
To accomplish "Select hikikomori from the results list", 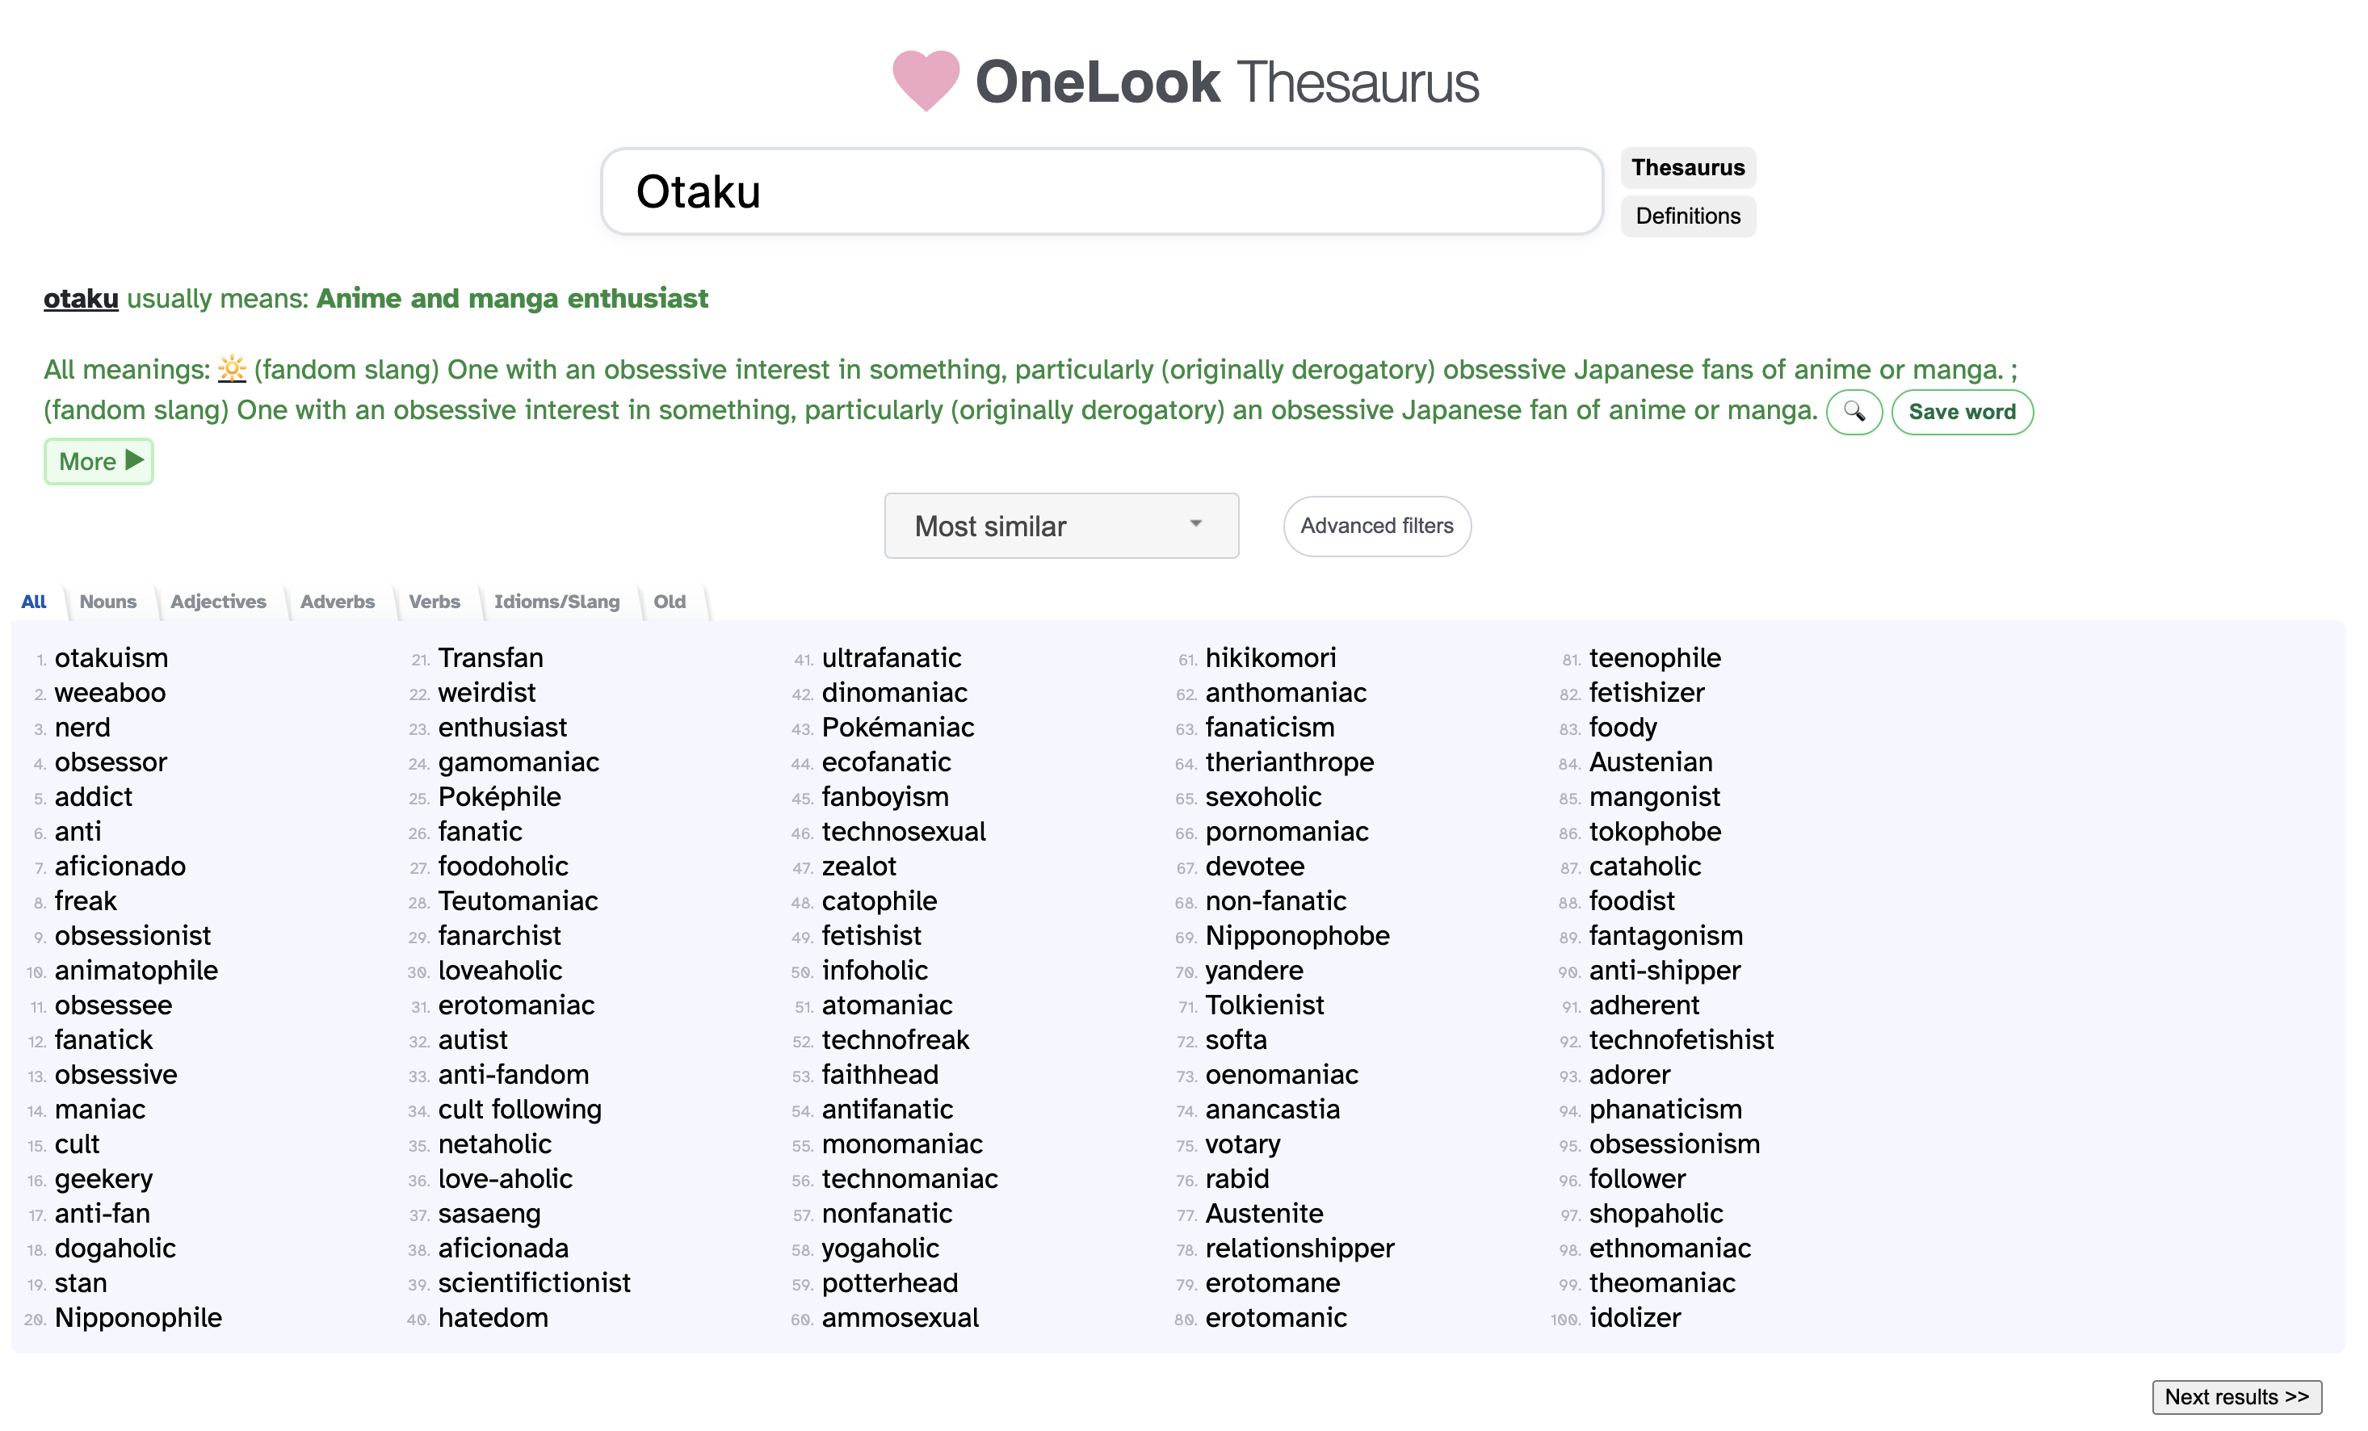I will 1270,657.
